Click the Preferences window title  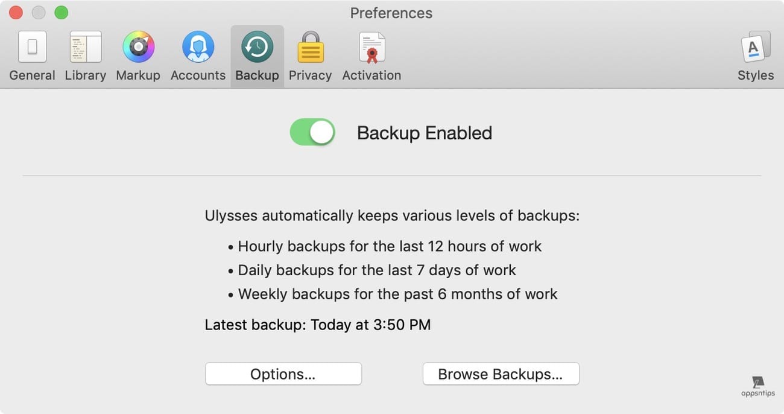pos(391,13)
